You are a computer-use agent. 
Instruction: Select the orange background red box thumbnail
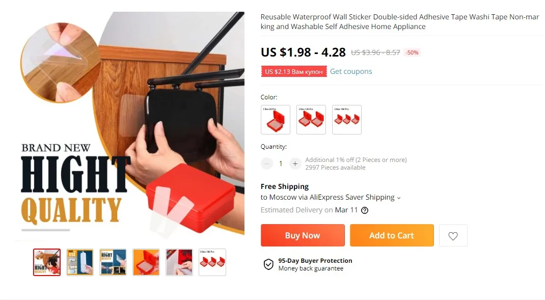tap(146, 262)
